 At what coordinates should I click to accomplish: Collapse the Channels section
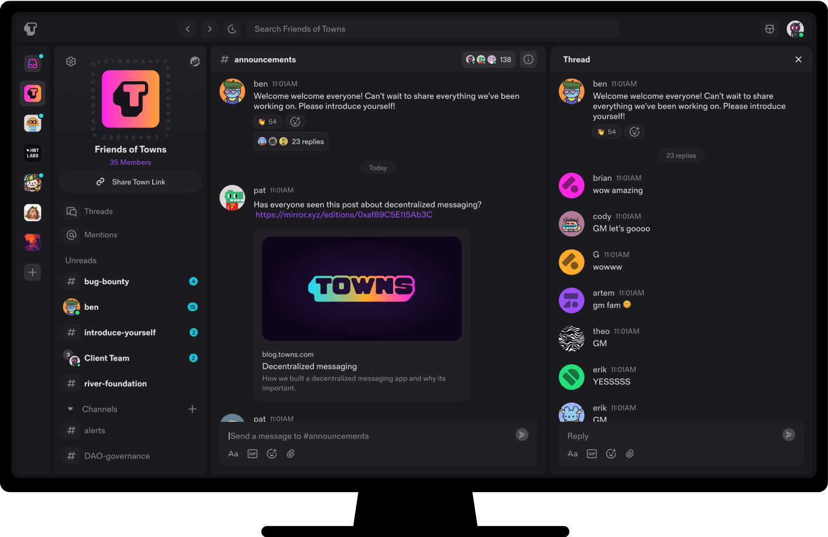(70, 409)
